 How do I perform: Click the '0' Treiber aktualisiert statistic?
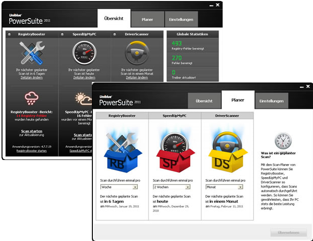point(174,72)
